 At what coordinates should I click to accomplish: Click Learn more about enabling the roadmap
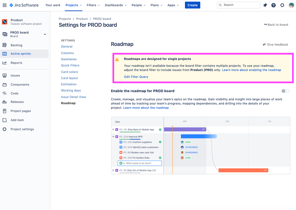[252, 70]
